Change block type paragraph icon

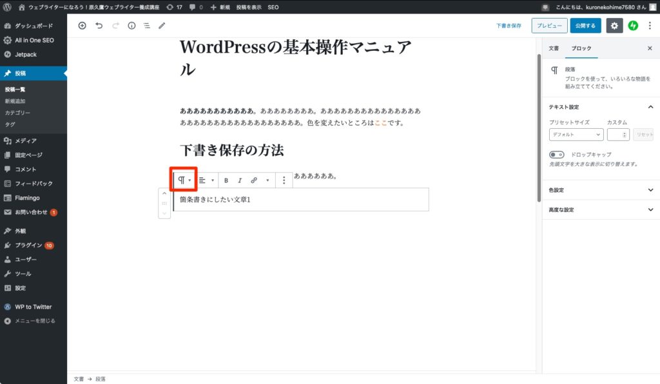point(184,180)
